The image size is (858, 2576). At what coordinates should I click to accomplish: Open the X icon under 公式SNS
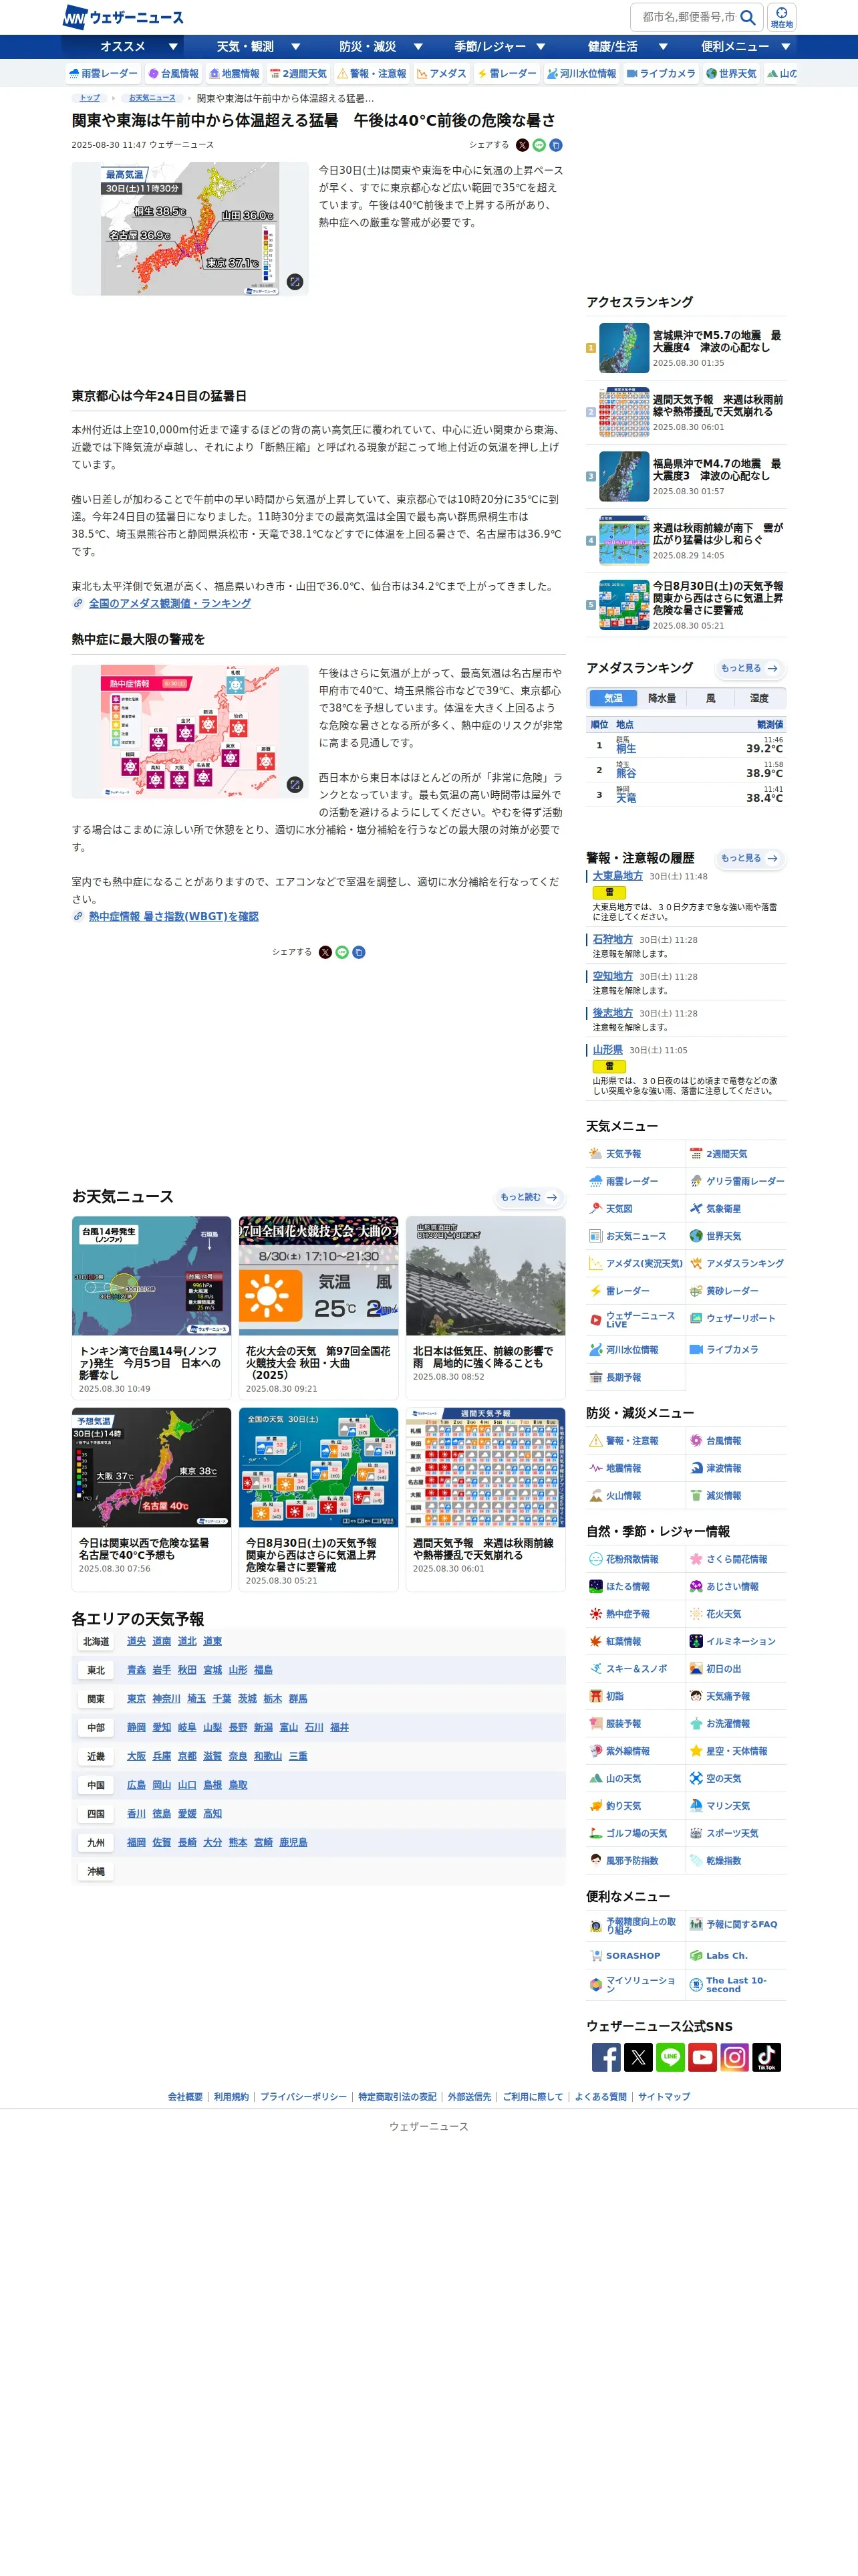(638, 2057)
